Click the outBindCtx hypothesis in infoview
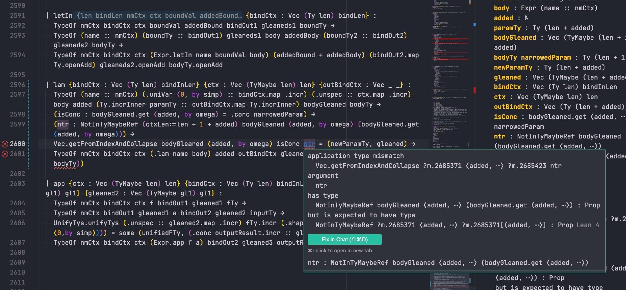 point(513,107)
